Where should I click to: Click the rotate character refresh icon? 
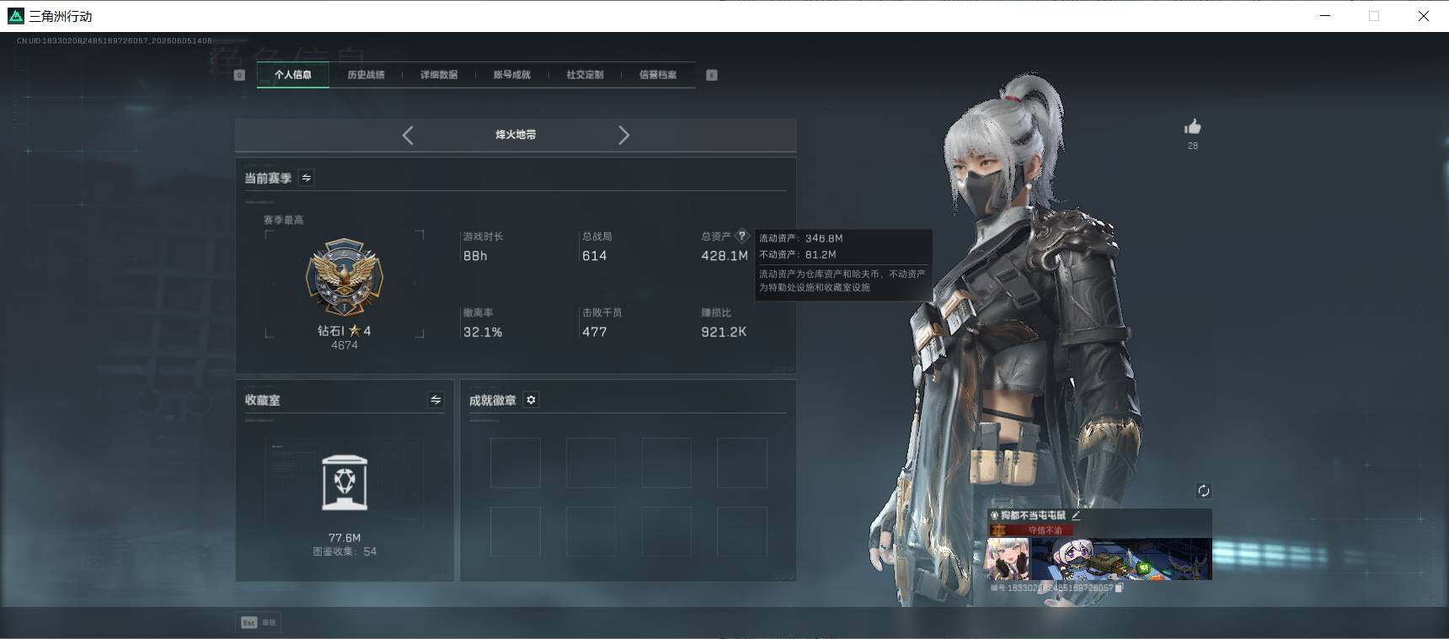(x=1203, y=491)
